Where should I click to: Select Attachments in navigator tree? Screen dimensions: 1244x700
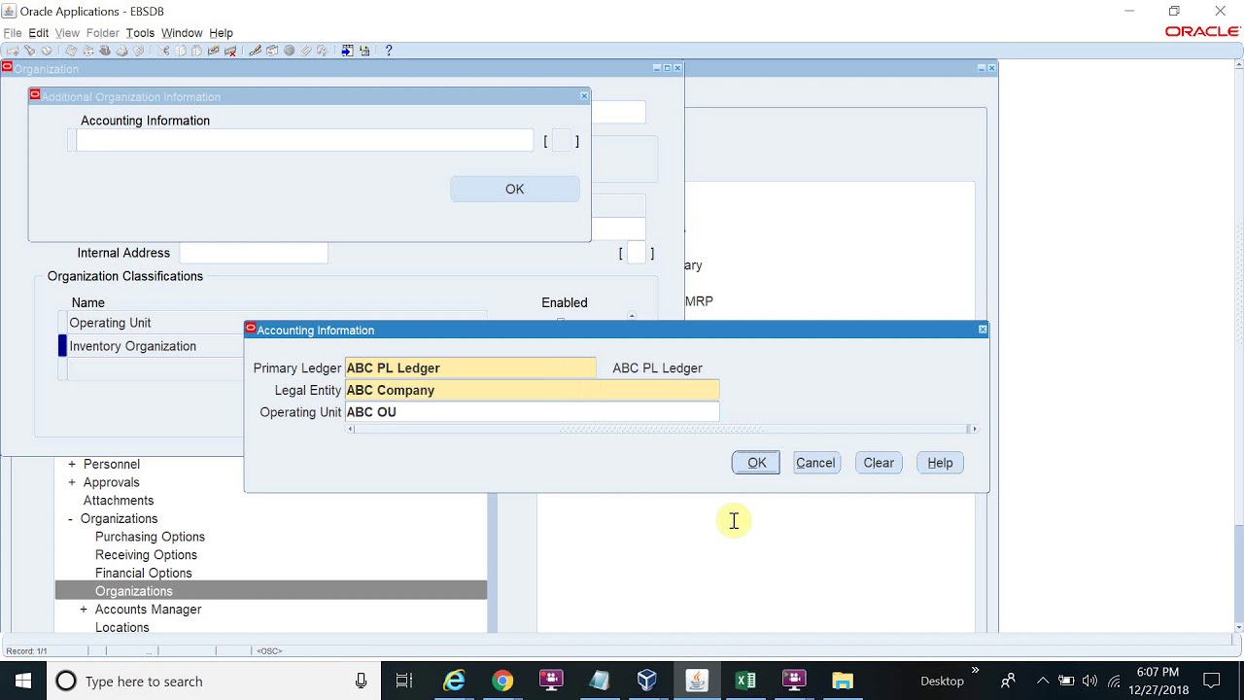tap(119, 501)
